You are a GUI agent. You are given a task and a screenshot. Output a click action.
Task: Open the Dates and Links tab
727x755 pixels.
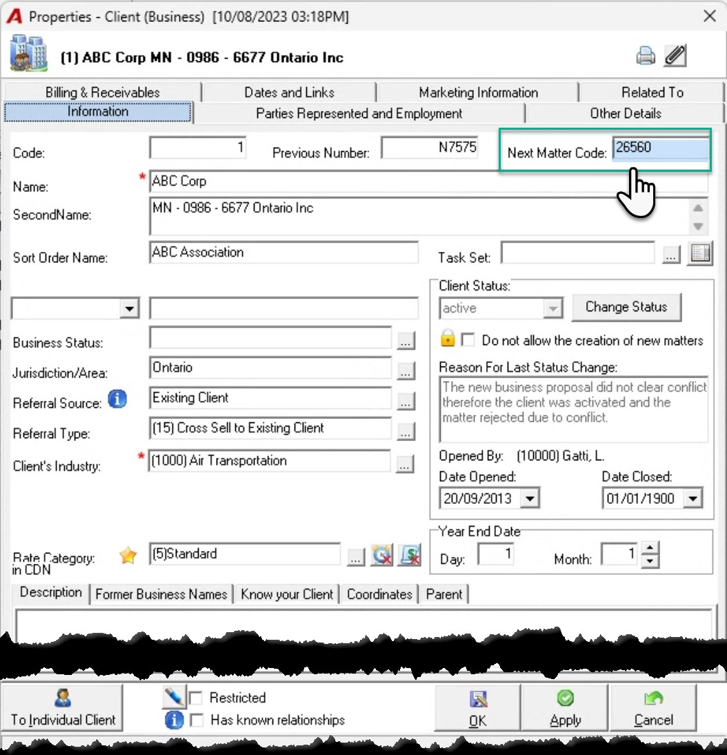point(289,92)
